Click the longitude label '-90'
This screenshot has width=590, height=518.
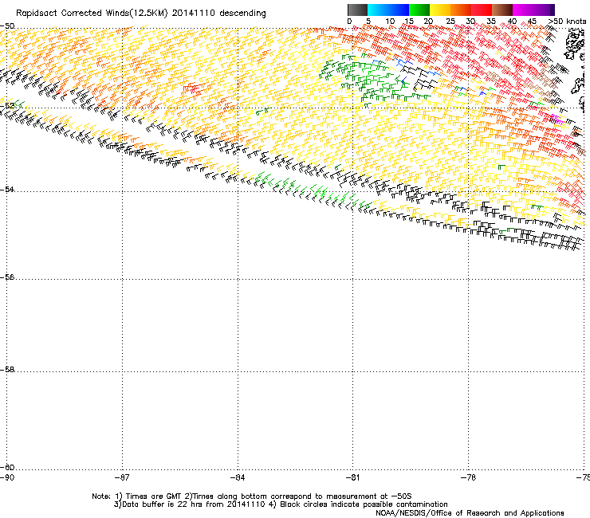[x=7, y=477]
